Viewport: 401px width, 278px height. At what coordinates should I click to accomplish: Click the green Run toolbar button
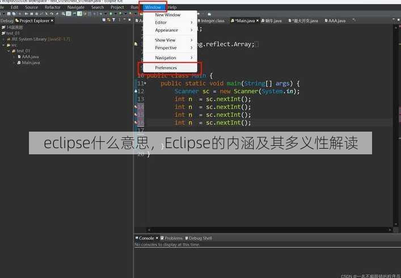[111, 14]
